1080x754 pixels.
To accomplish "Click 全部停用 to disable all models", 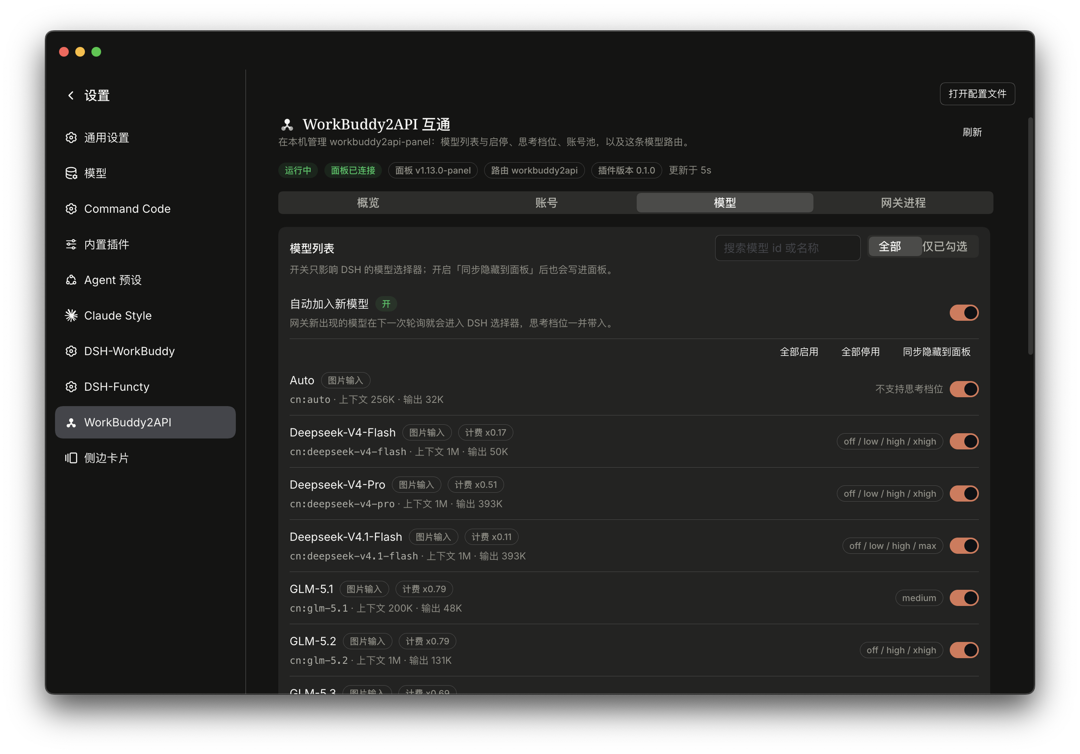I will click(x=860, y=352).
